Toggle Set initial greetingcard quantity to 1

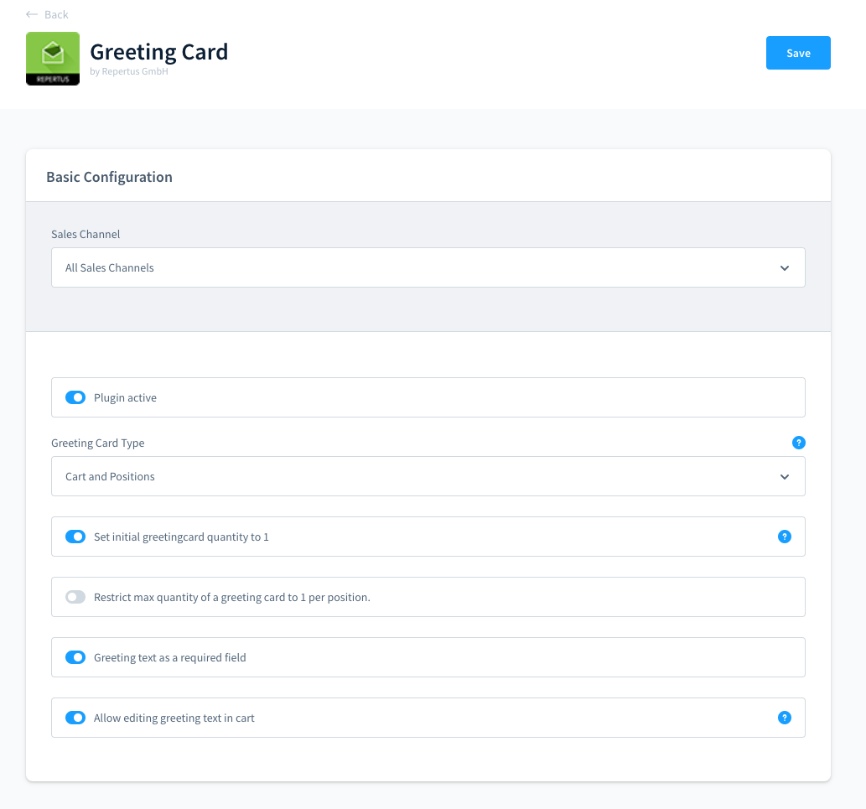[x=75, y=537]
